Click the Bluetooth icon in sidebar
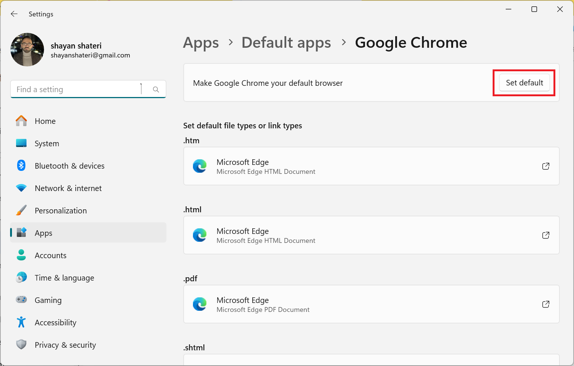The height and width of the screenshot is (366, 574). 21,165
